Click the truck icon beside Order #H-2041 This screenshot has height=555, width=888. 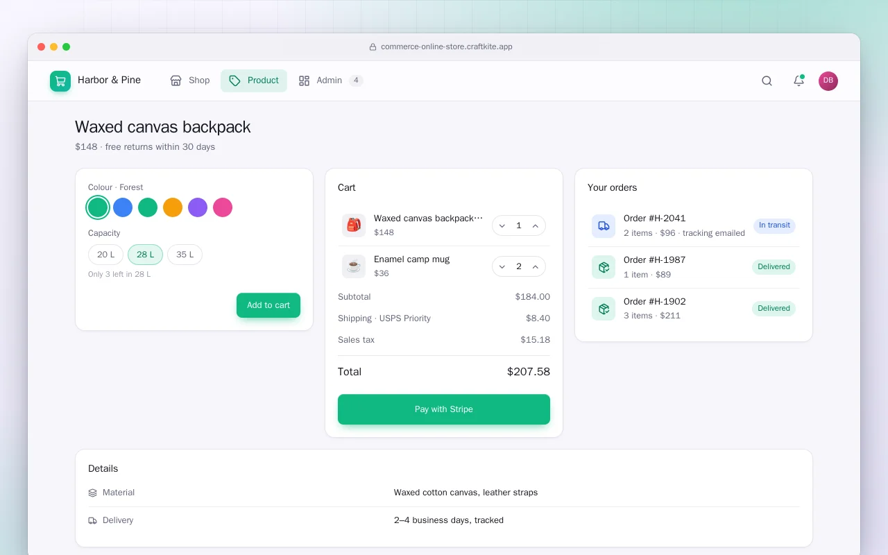[604, 225]
